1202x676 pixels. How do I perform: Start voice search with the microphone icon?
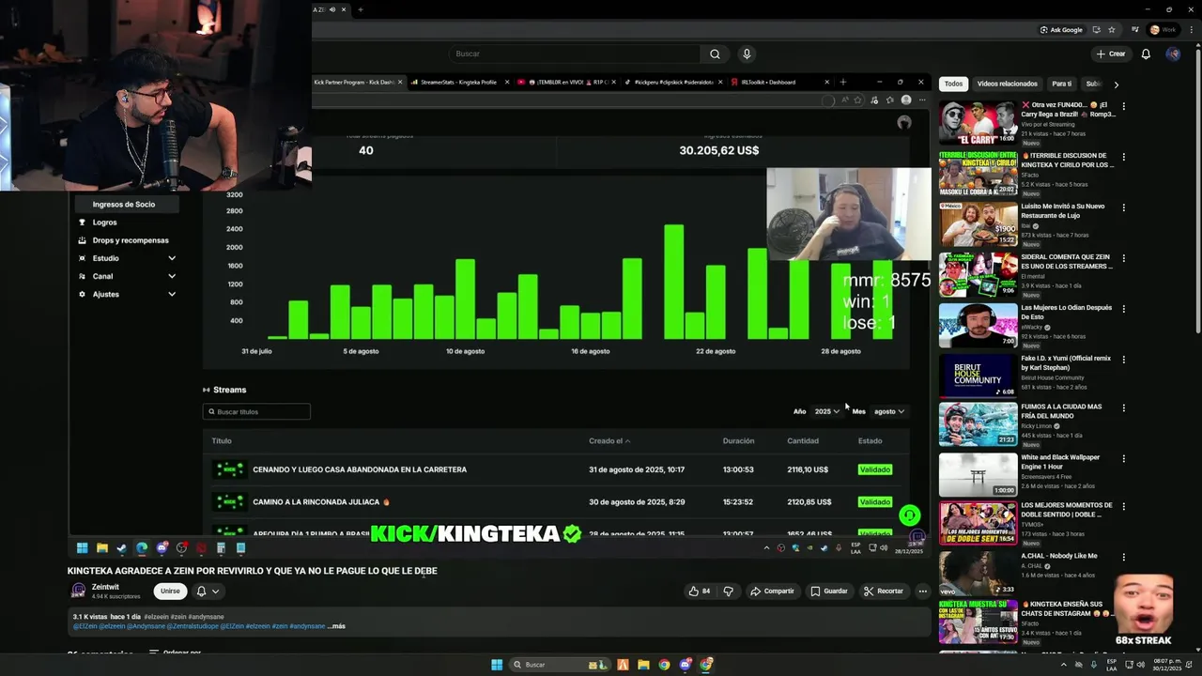747,54
